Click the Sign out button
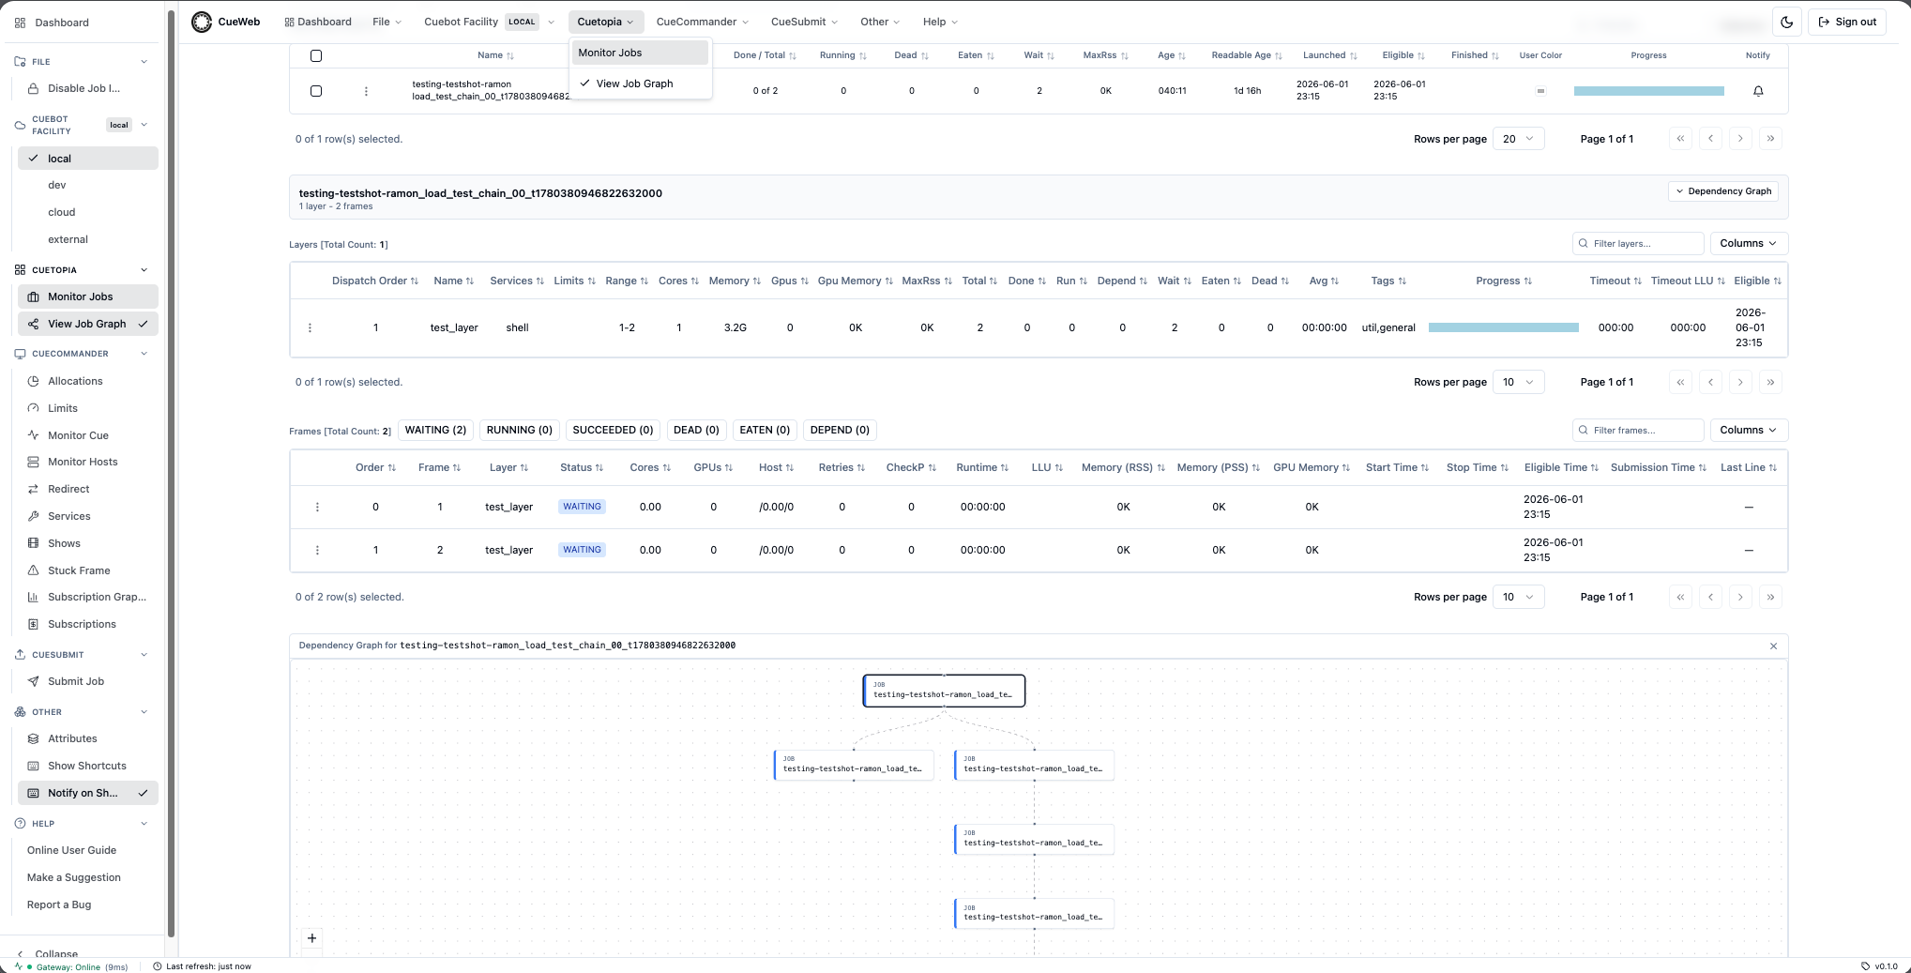 (1847, 22)
